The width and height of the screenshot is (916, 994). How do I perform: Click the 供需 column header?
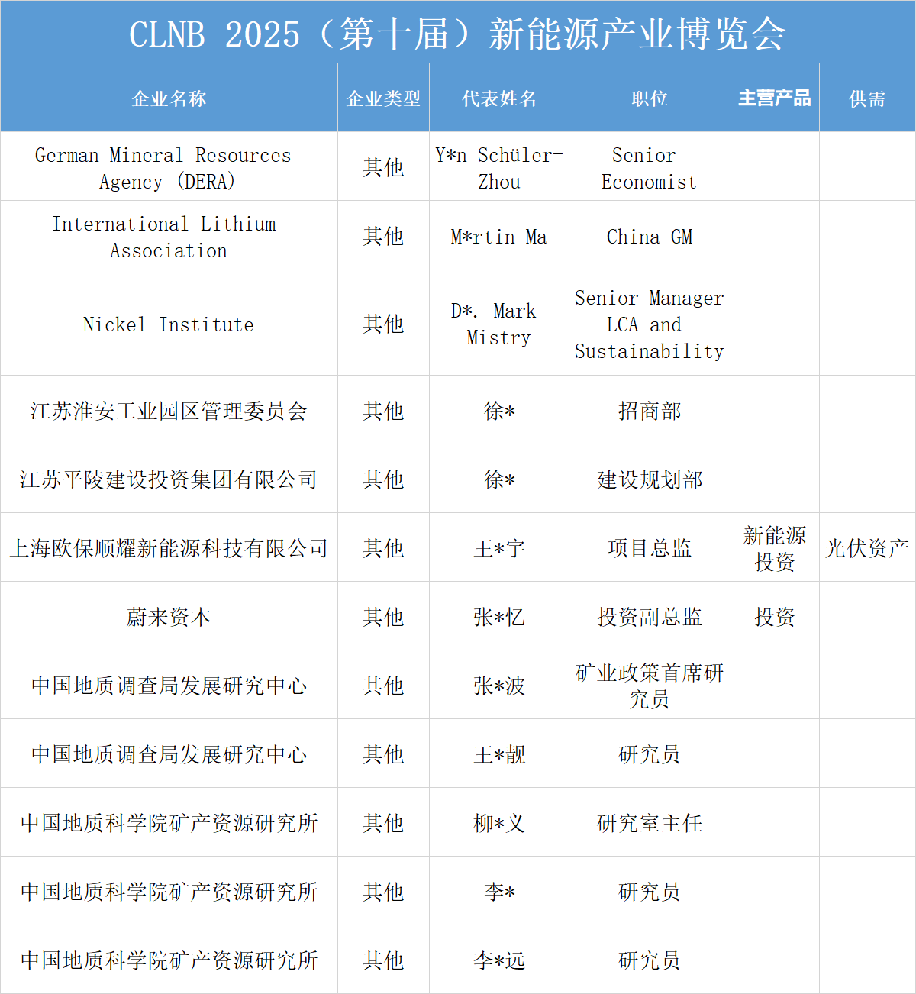tap(867, 98)
